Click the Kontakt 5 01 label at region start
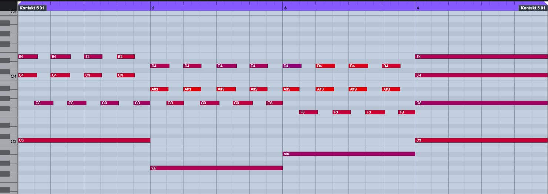 click(x=32, y=8)
